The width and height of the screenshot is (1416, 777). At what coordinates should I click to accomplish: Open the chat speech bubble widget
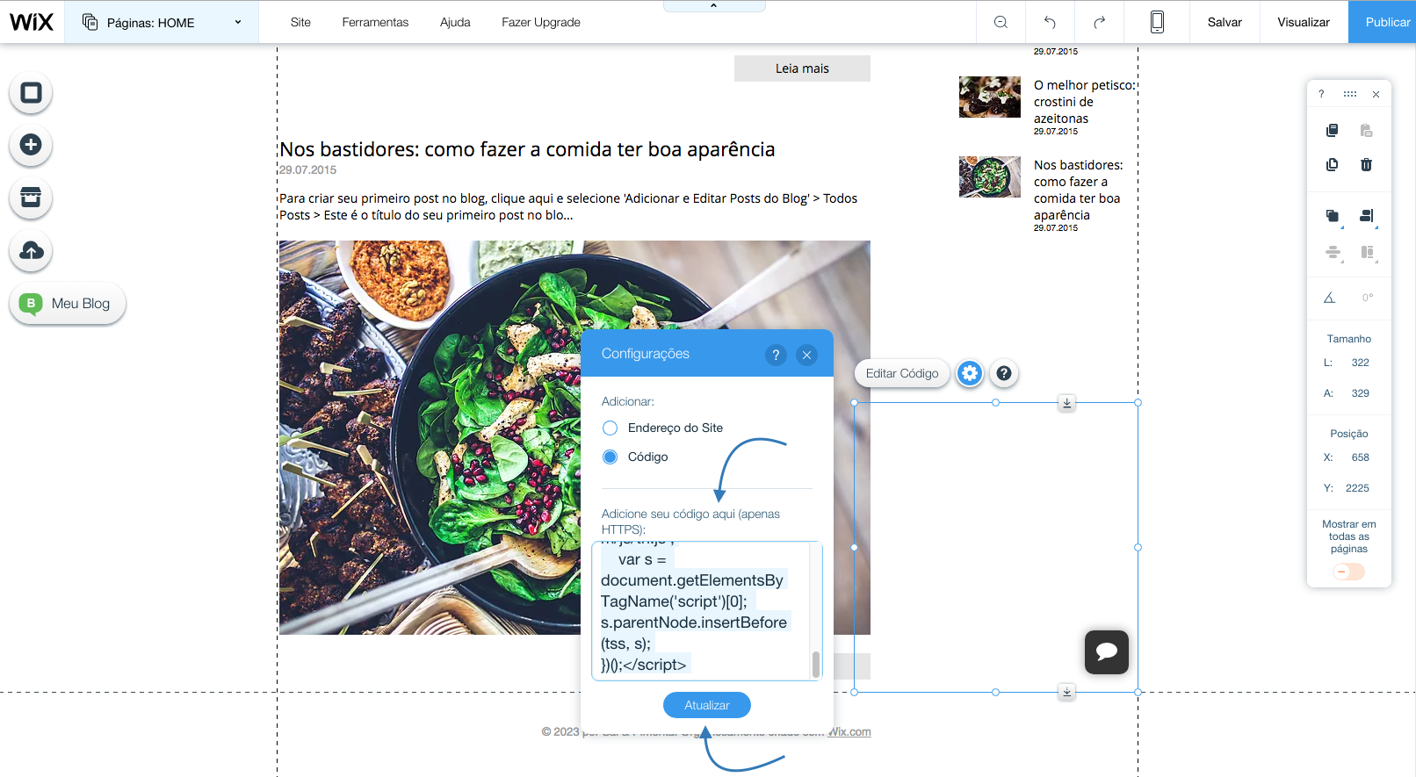(1107, 651)
